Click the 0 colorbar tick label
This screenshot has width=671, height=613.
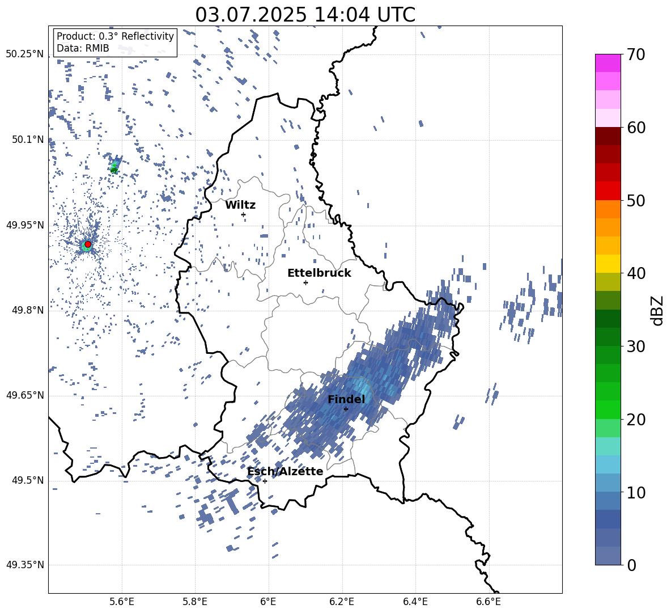[631, 565]
